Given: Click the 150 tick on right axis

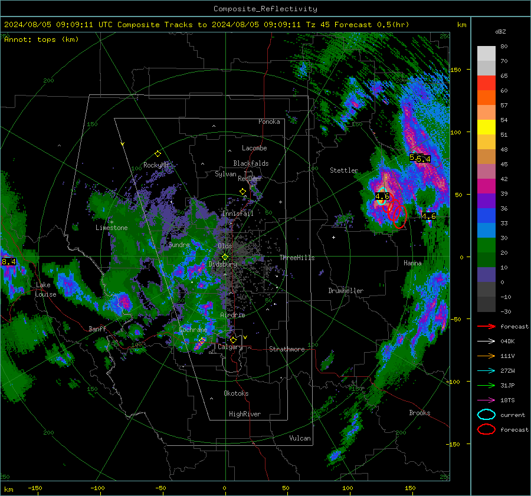Looking at the screenshot, I should click(456, 70).
